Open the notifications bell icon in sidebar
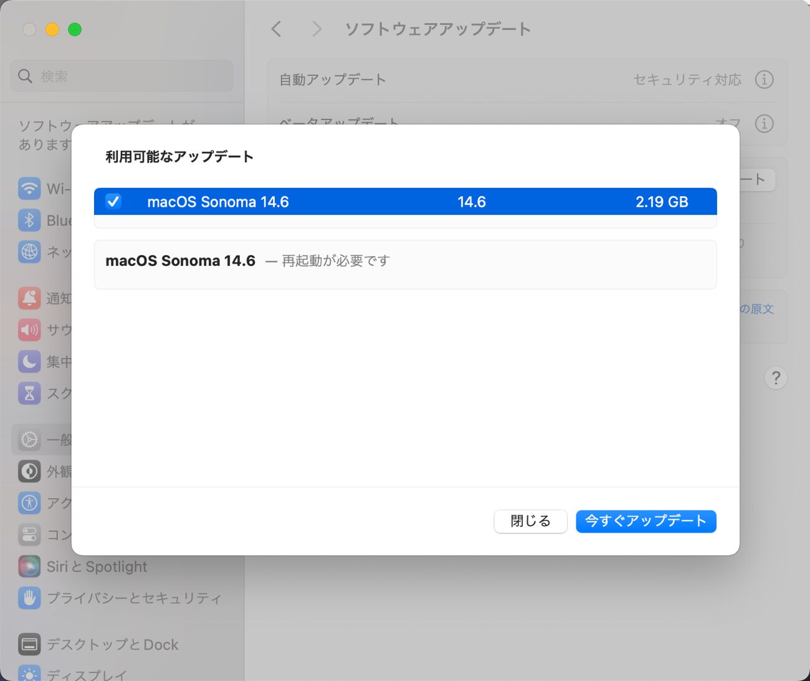Screen dimensions: 810x681 (x=29, y=298)
